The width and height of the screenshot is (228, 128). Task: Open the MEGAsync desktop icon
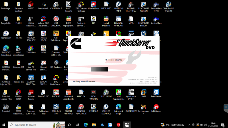tap(156, 107)
